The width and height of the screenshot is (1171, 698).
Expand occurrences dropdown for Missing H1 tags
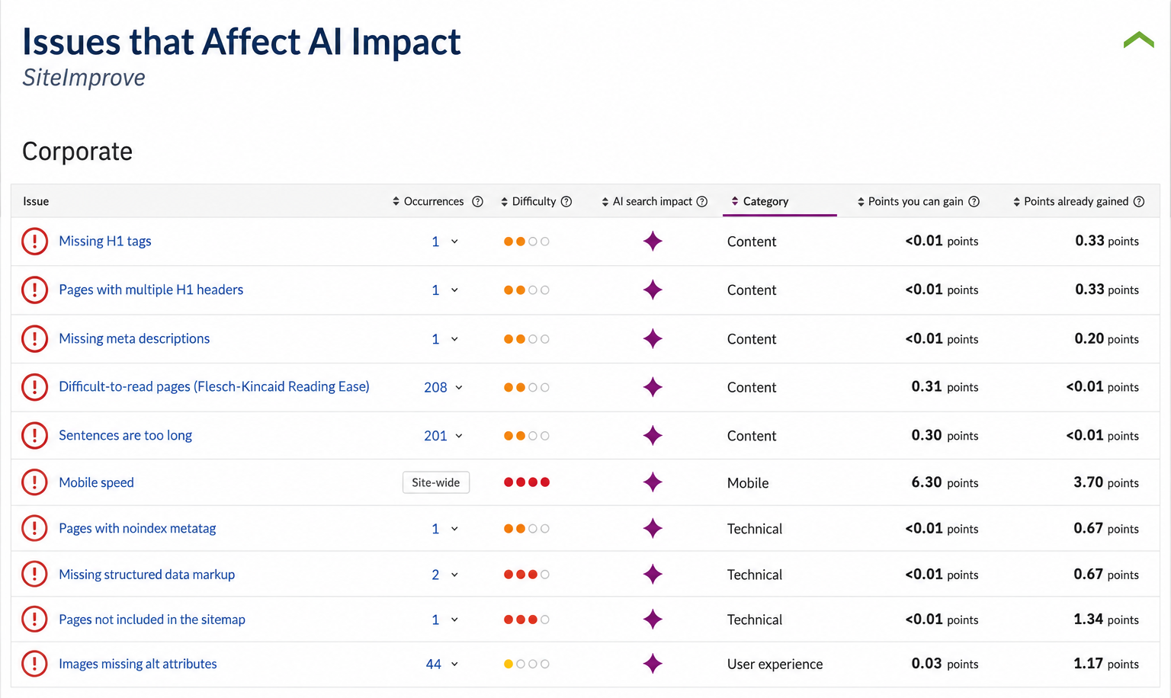[445, 242]
